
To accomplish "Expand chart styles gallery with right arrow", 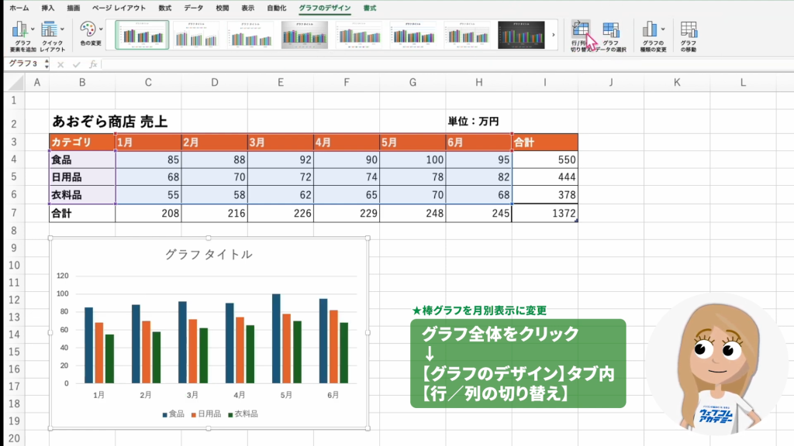I will pyautogui.click(x=554, y=35).
